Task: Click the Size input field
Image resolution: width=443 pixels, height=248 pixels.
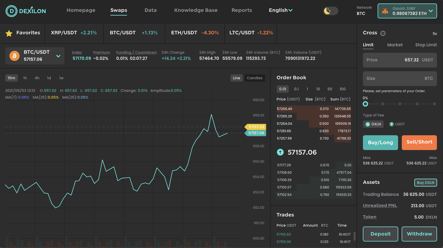Action: [400, 78]
